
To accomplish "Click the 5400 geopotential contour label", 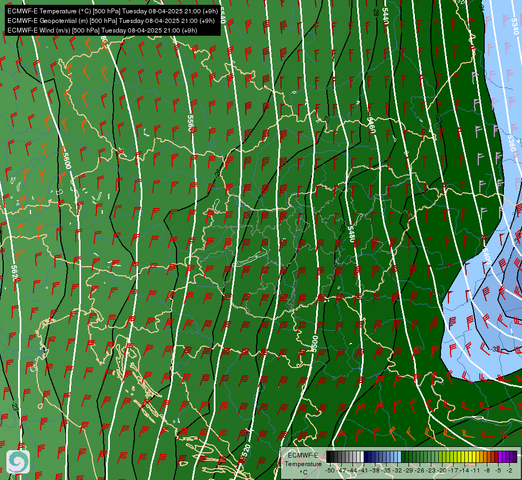I will (486, 256).
